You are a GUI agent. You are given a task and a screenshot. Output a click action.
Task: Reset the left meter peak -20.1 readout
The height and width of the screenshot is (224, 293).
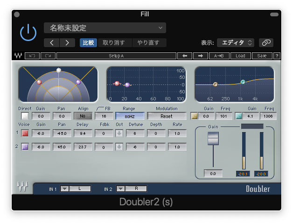click(243, 174)
